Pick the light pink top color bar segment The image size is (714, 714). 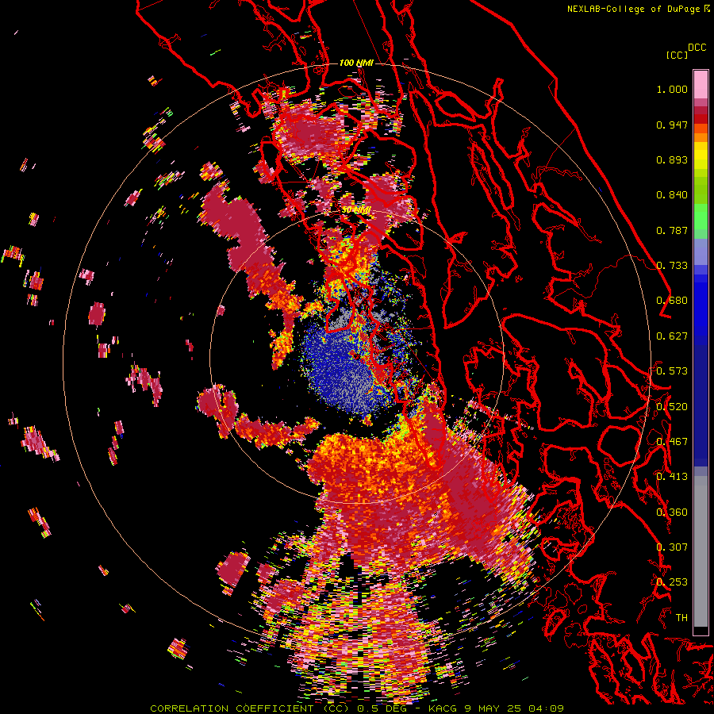click(x=701, y=84)
